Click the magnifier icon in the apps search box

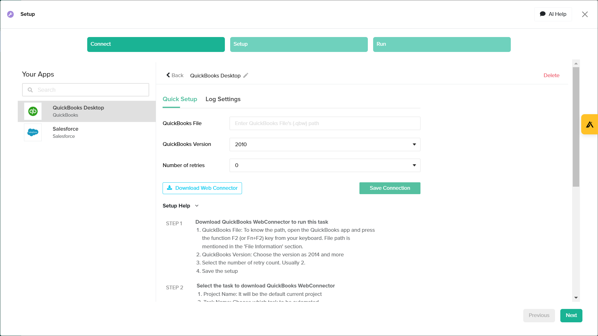[30, 90]
